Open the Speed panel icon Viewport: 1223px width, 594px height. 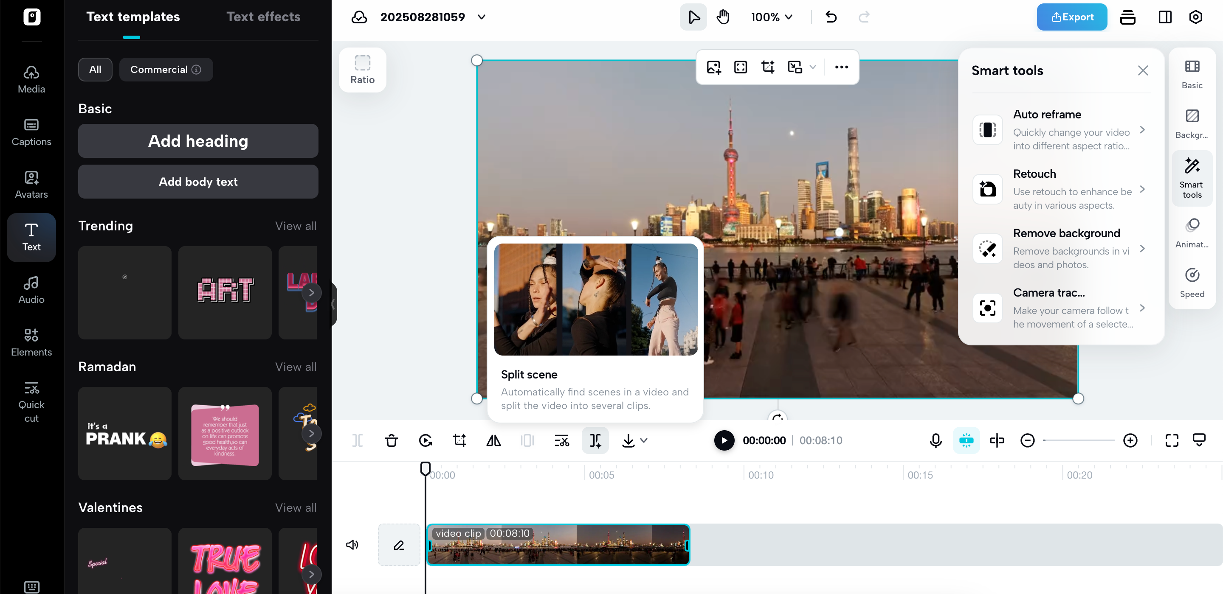[x=1192, y=283]
